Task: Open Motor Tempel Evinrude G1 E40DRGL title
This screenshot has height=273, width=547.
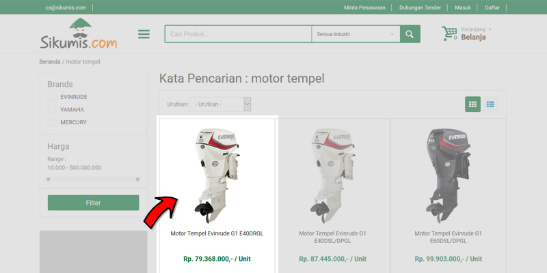Action: click(217, 233)
